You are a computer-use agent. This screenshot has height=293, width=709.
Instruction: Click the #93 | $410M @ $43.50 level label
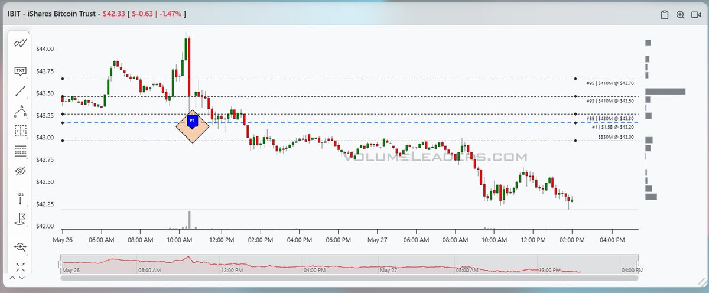pos(610,102)
